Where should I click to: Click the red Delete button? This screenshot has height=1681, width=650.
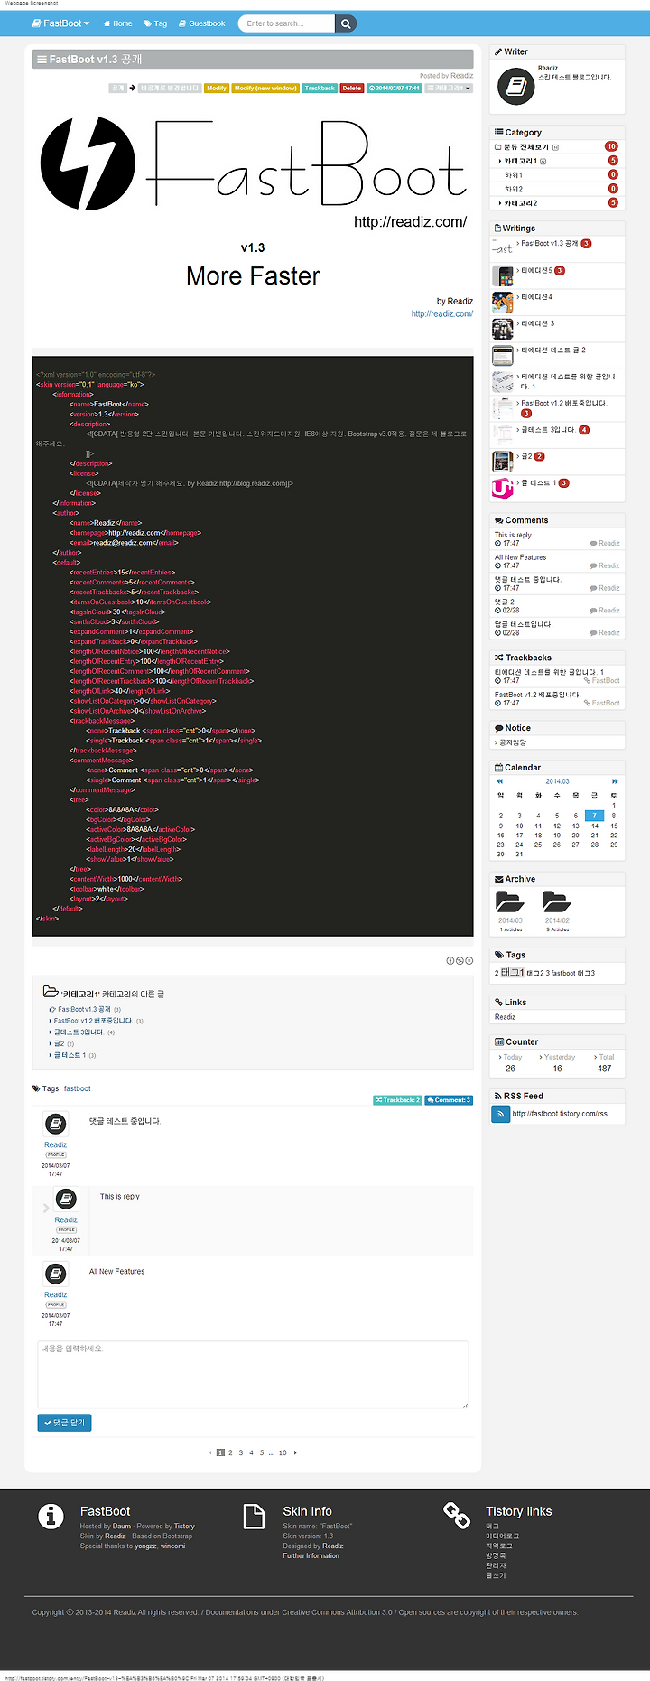pyautogui.click(x=352, y=89)
